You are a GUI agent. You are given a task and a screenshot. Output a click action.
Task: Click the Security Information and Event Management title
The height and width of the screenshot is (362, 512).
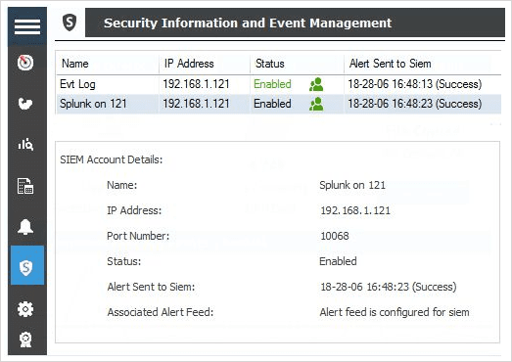(x=248, y=23)
